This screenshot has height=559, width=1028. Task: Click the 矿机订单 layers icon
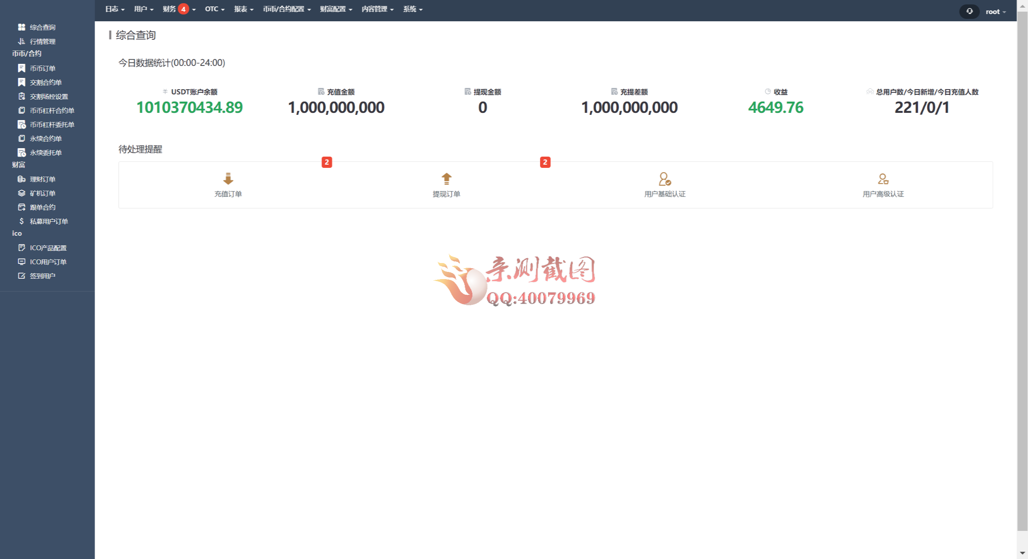click(22, 193)
